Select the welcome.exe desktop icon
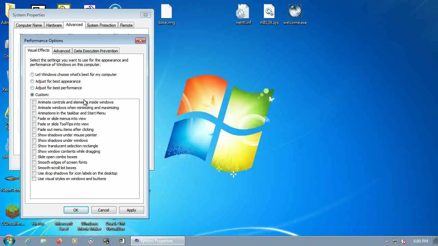Screen dimensions: 438x246 [x=295, y=15]
